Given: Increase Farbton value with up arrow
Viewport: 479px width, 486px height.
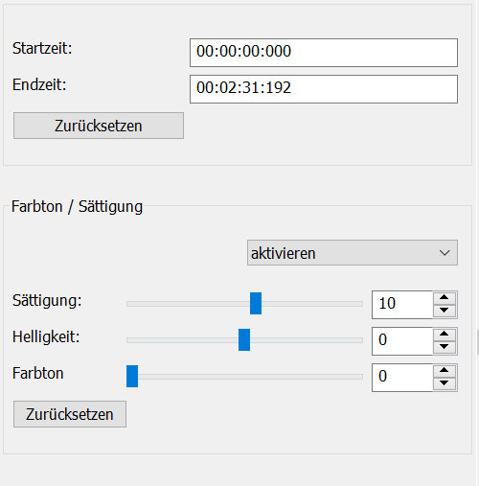Looking at the screenshot, I should pos(445,370).
